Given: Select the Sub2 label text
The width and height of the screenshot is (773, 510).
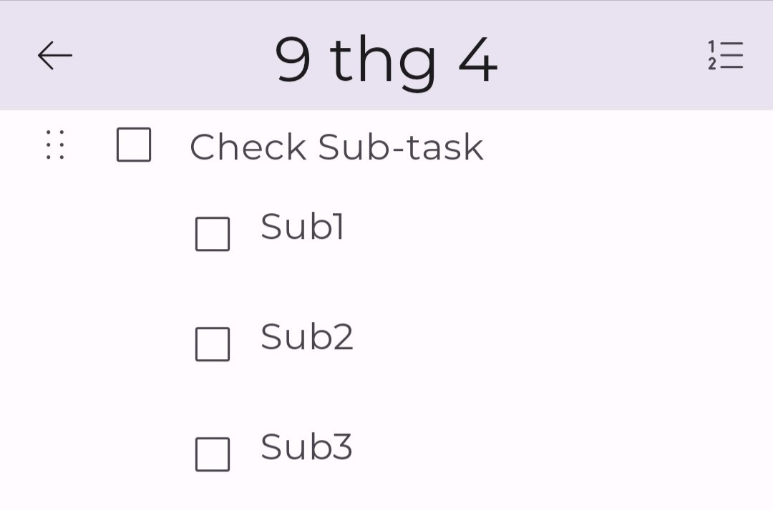Looking at the screenshot, I should tap(306, 337).
